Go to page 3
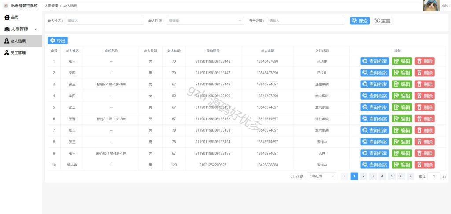Screen dimensions: 451x214 point(373,176)
